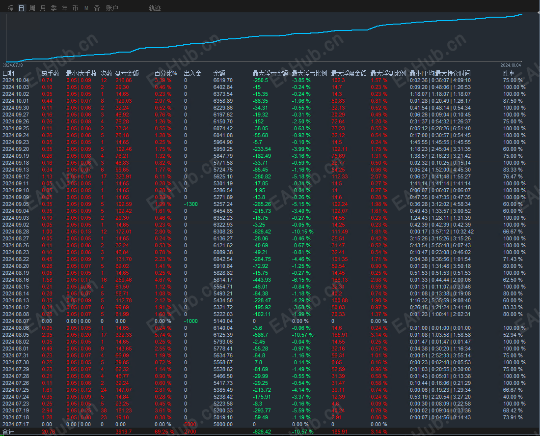
Task: Click the balance value 5257.24
Action: [x=223, y=204]
